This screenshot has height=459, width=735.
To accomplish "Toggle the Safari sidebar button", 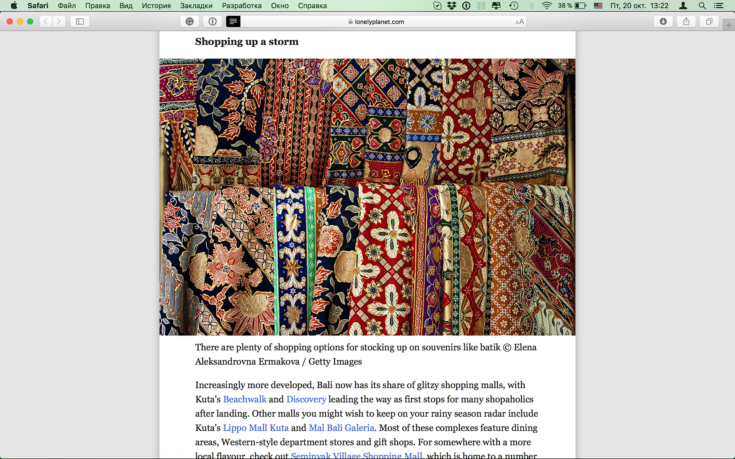I will (x=80, y=22).
